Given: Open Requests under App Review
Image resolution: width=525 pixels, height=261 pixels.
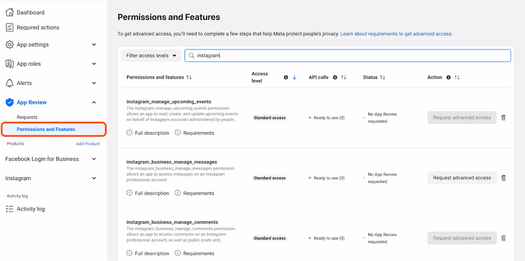Looking at the screenshot, I should coord(27,117).
